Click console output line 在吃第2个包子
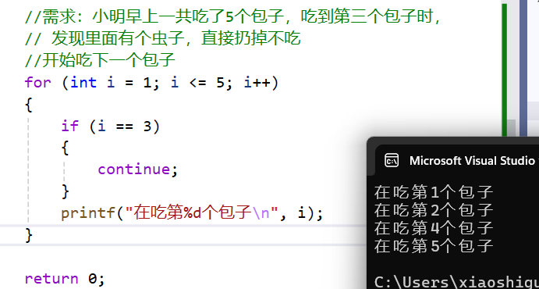The width and height of the screenshot is (539, 289). (434, 210)
